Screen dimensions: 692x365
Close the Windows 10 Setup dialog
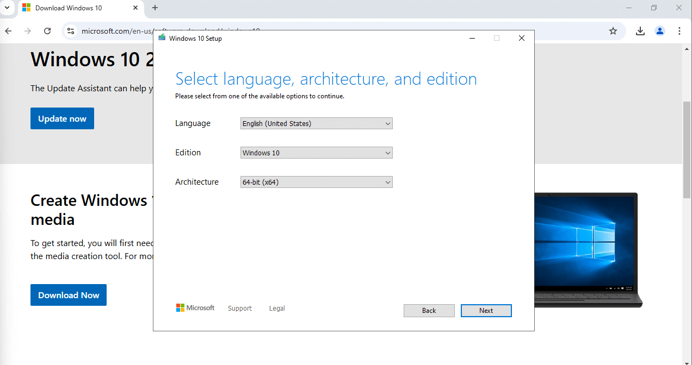(x=522, y=38)
